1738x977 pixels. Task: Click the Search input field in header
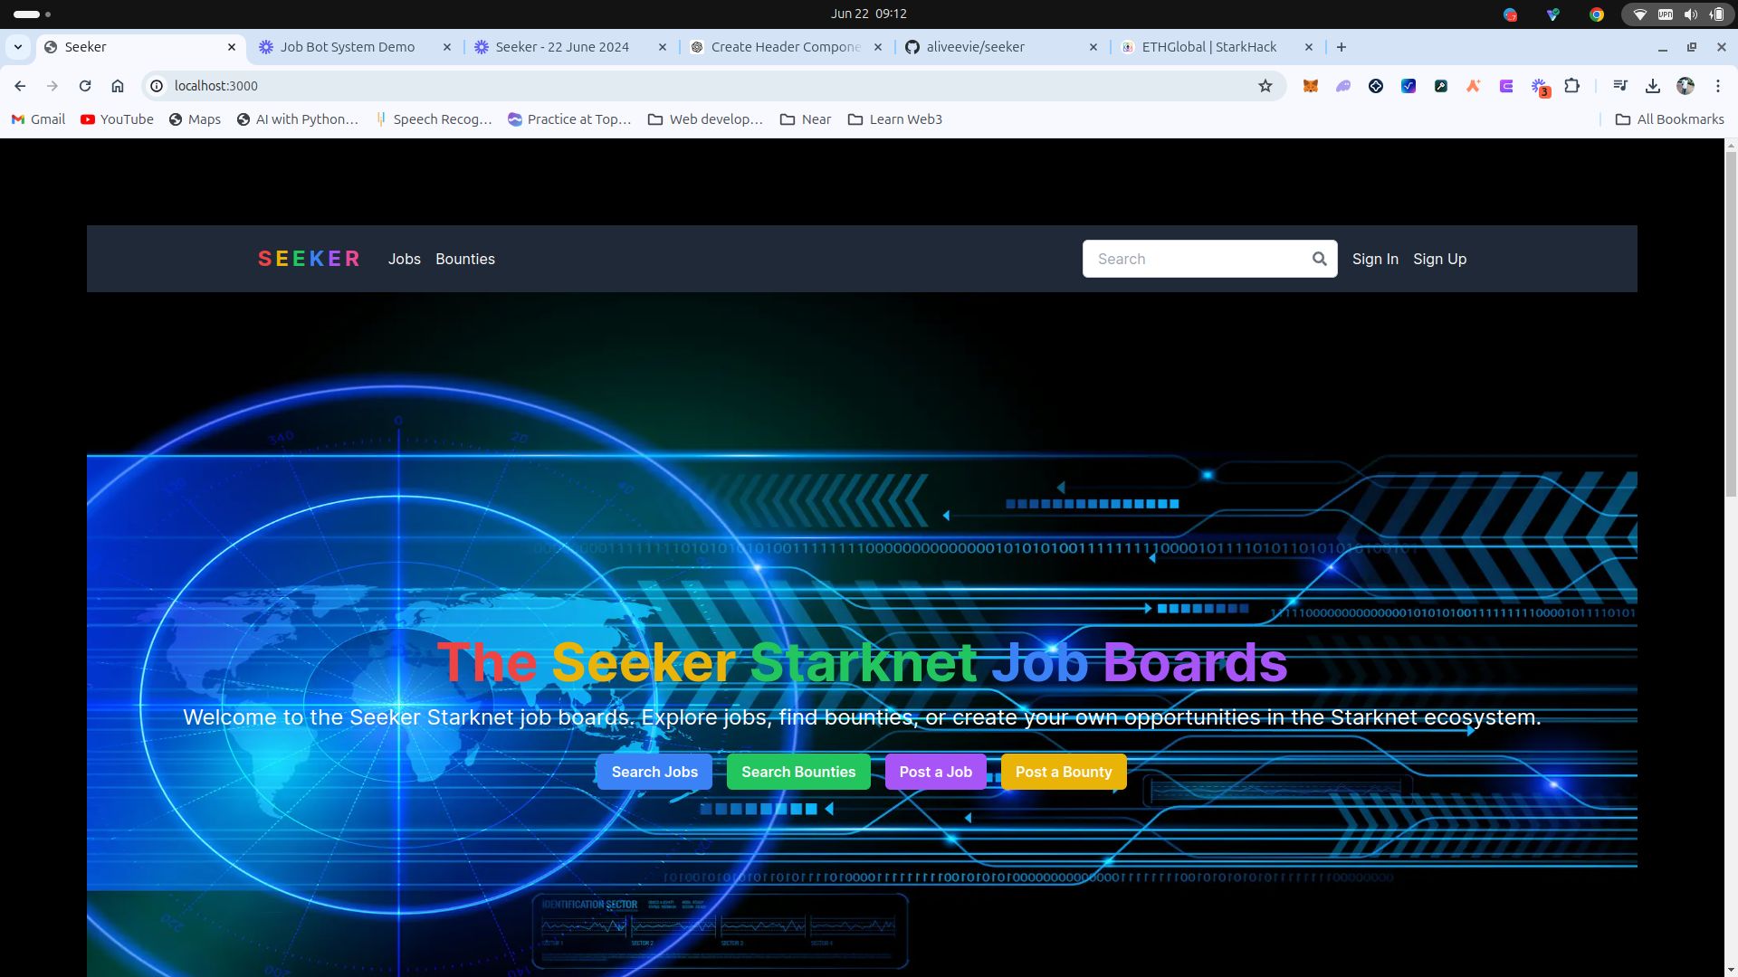pos(1209,259)
